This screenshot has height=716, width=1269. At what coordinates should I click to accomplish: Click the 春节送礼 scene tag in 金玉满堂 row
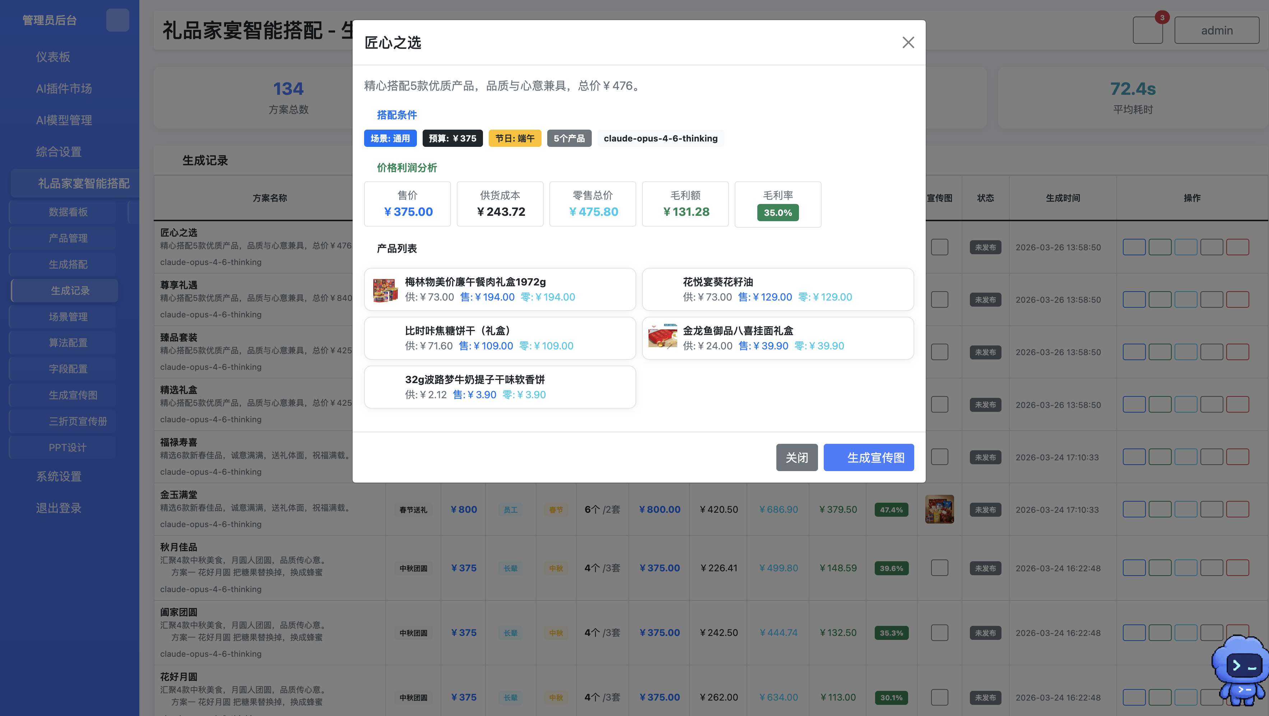[413, 510]
